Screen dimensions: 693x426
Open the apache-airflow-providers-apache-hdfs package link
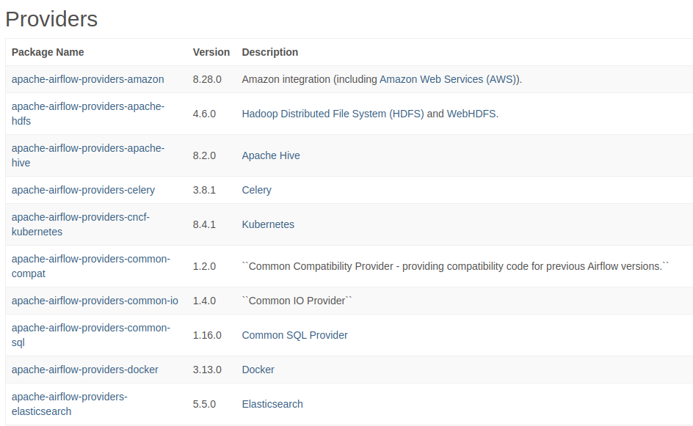coord(88,114)
